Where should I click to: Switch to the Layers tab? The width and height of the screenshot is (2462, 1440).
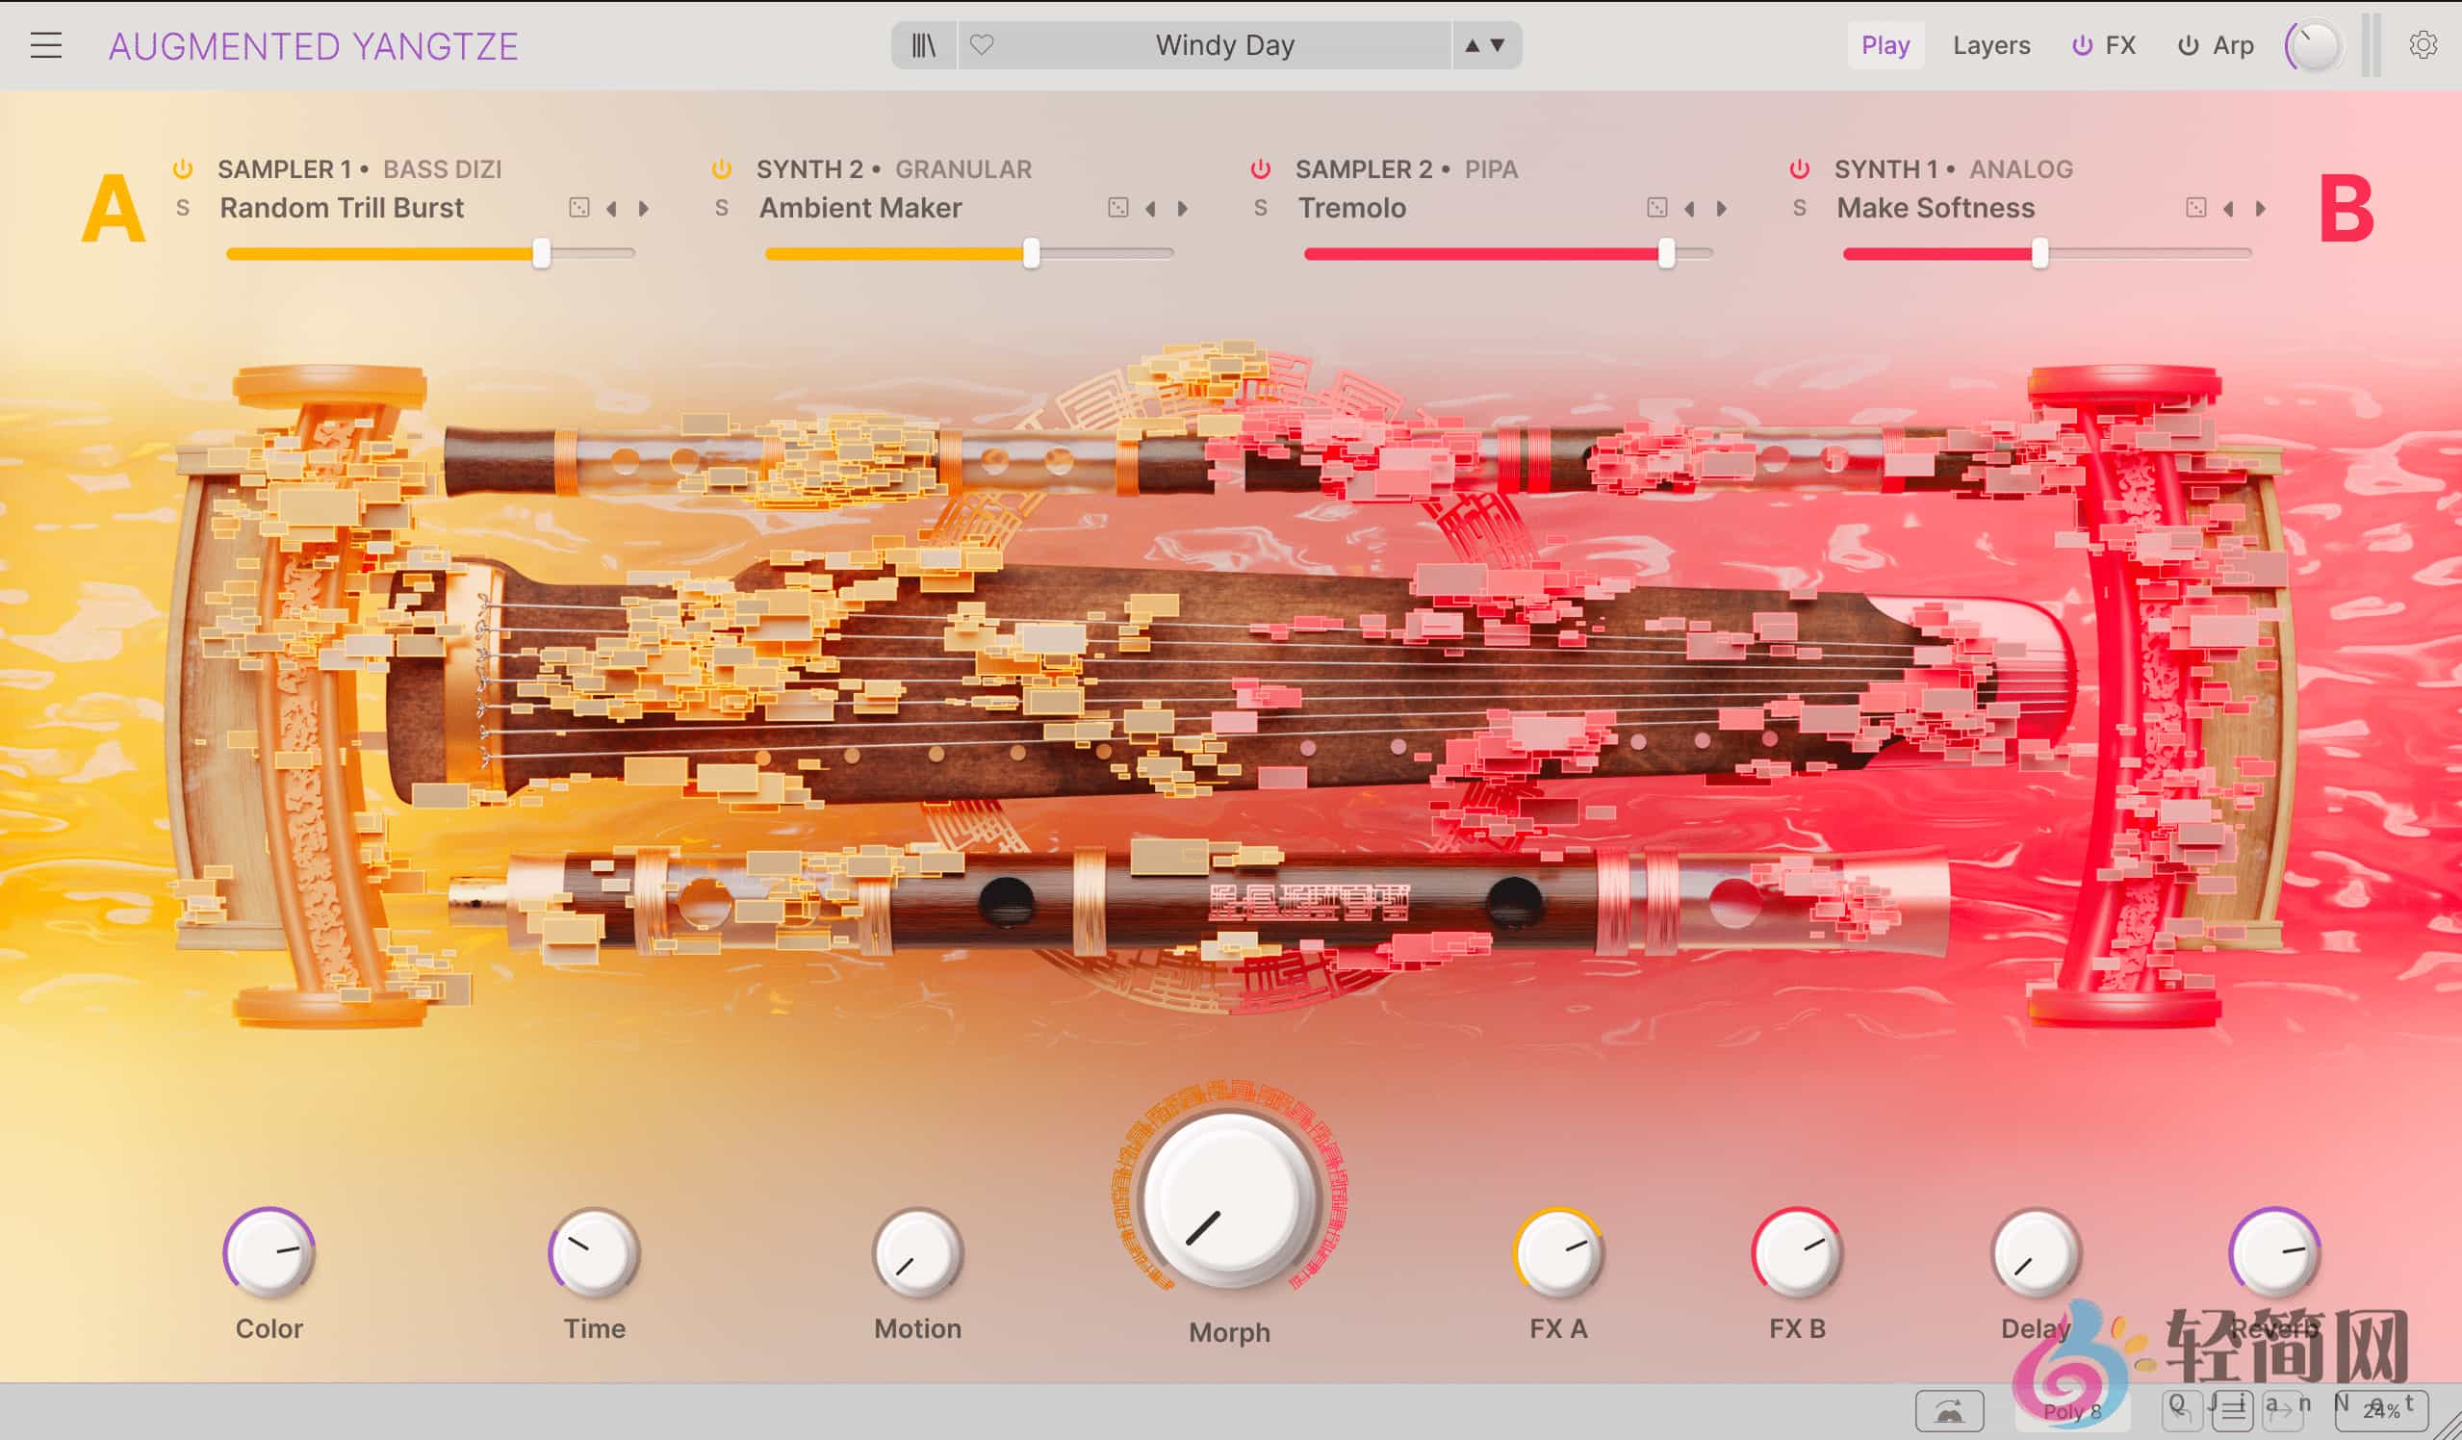coord(1991,46)
